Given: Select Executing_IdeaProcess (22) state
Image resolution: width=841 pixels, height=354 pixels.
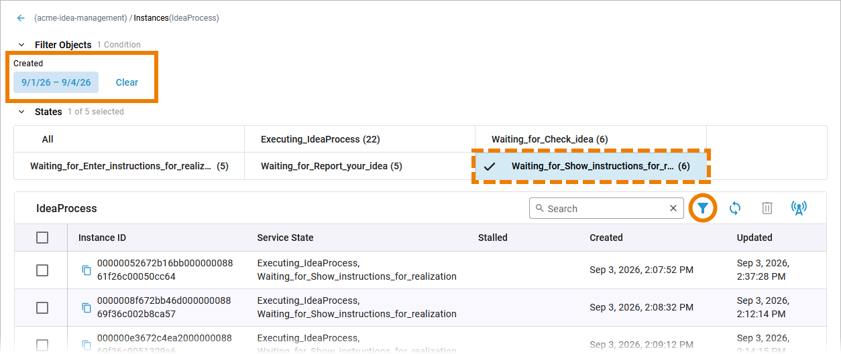Looking at the screenshot, I should tap(359, 139).
